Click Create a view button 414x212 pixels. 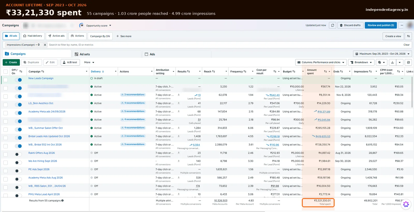[x=393, y=36]
